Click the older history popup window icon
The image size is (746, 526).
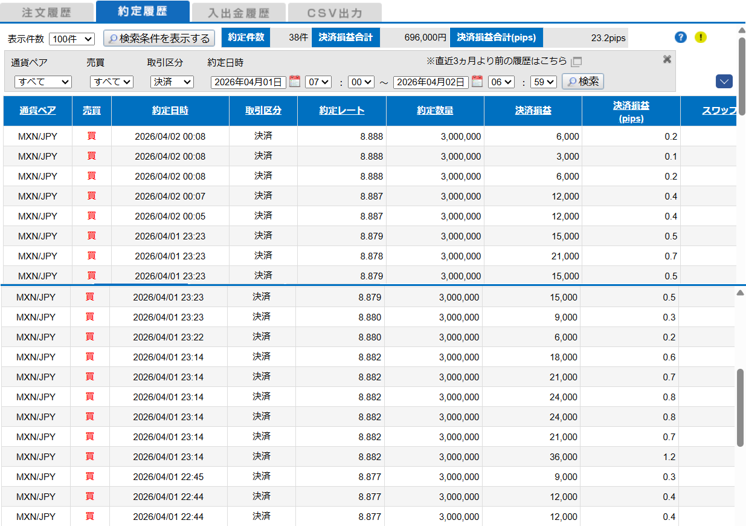[x=576, y=62]
